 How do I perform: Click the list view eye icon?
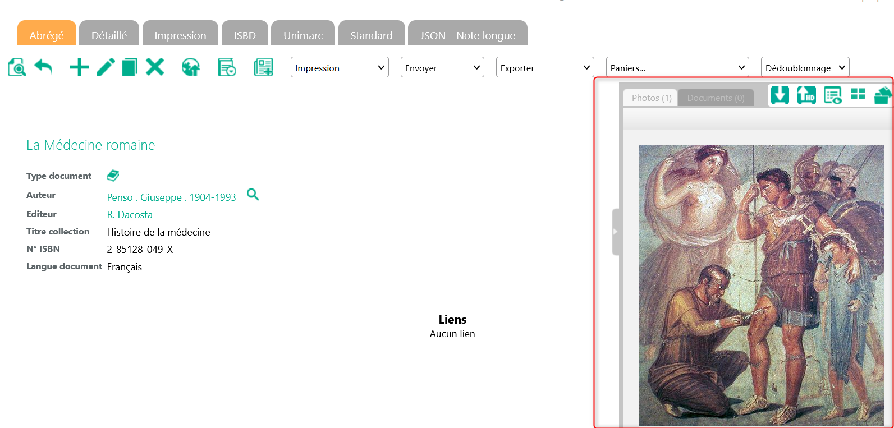point(833,95)
